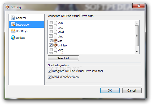The width and height of the screenshot is (152, 105).
Task: Click the file icon next to .img
Action: [55, 36]
